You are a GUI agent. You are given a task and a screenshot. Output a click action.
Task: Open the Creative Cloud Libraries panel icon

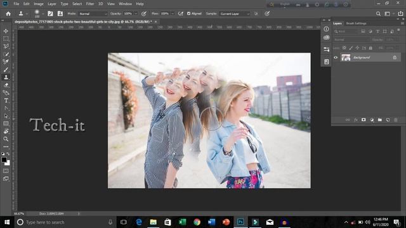point(326,38)
